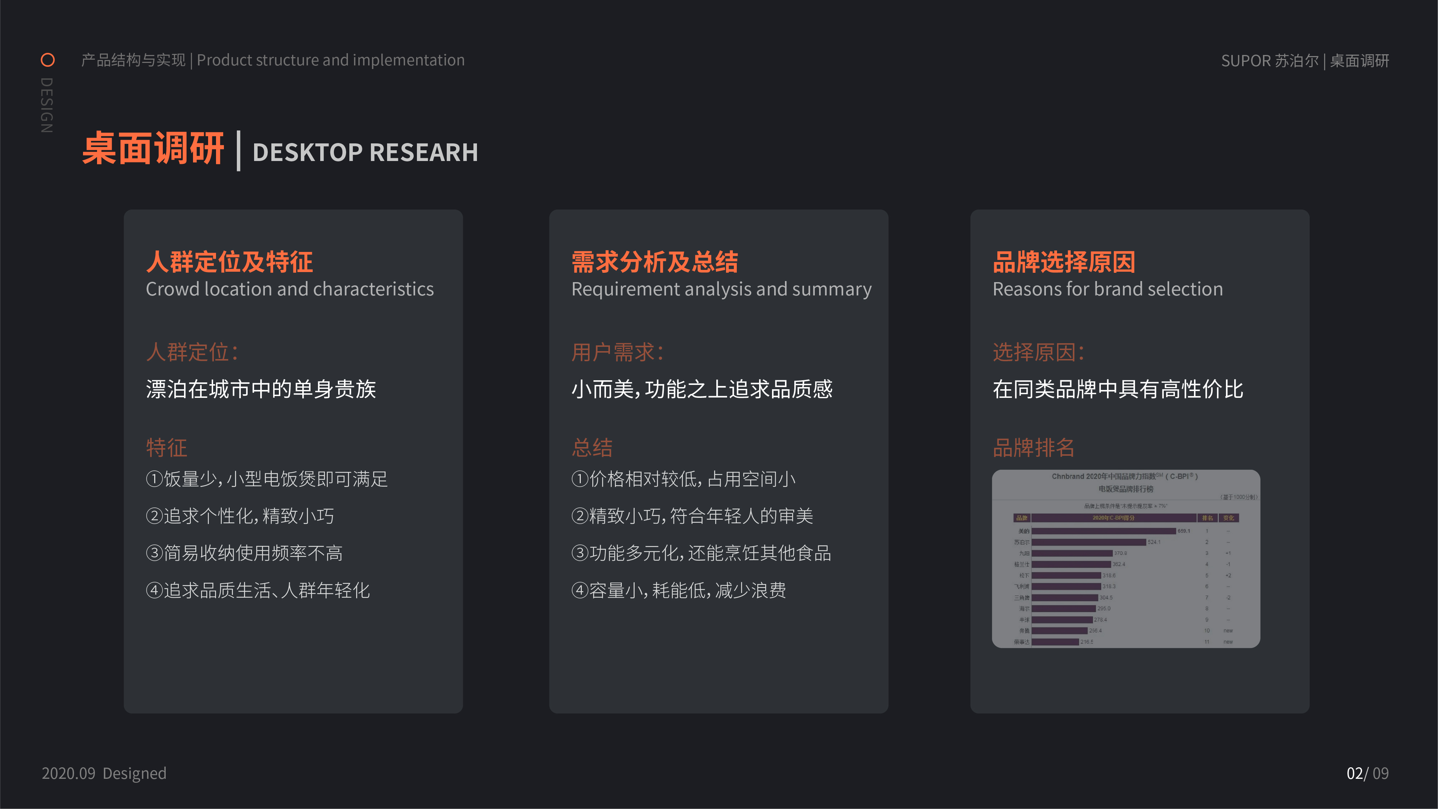Image resolution: width=1438 pixels, height=809 pixels.
Task: Select the 九阳 bar in the brand ranking
Action: coord(1072,553)
